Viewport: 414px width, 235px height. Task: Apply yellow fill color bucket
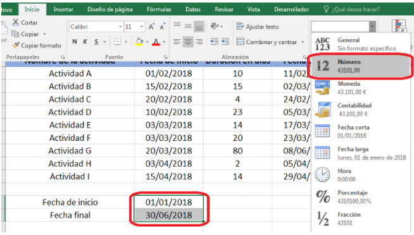click(139, 42)
